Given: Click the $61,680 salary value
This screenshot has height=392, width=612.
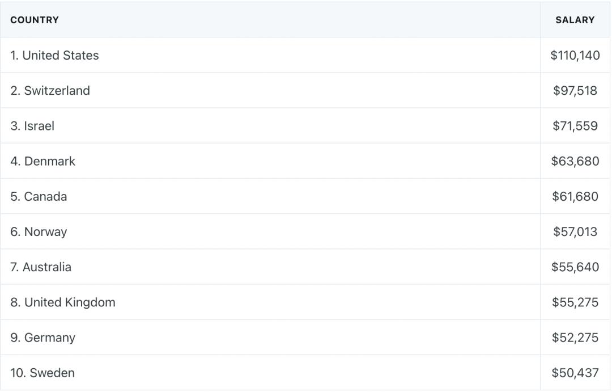Looking at the screenshot, I should click(575, 196).
